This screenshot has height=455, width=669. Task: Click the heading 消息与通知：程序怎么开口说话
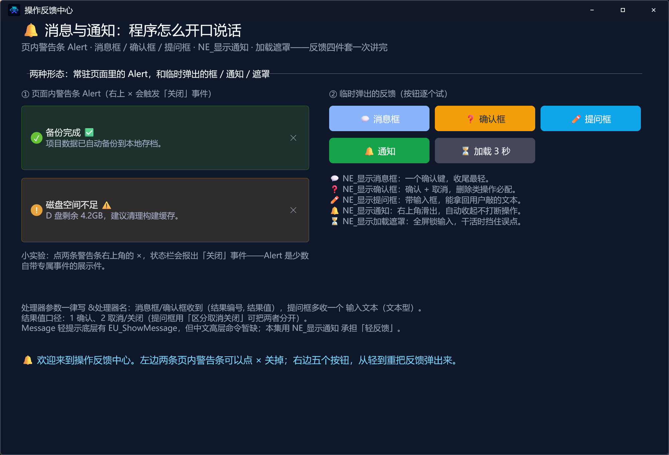pyautogui.click(x=143, y=30)
